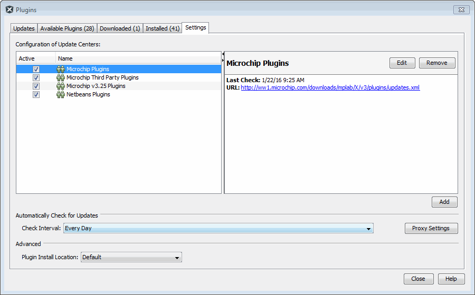
Task: Click Add to create an update center
Action: point(444,202)
